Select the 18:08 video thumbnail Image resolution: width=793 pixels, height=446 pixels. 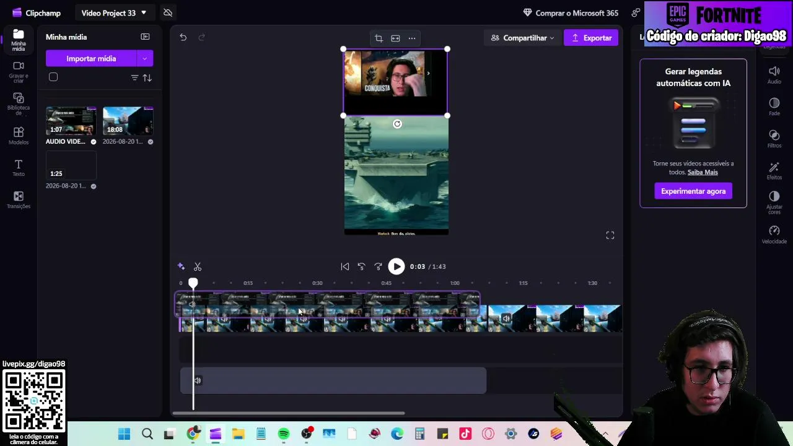tap(128, 121)
